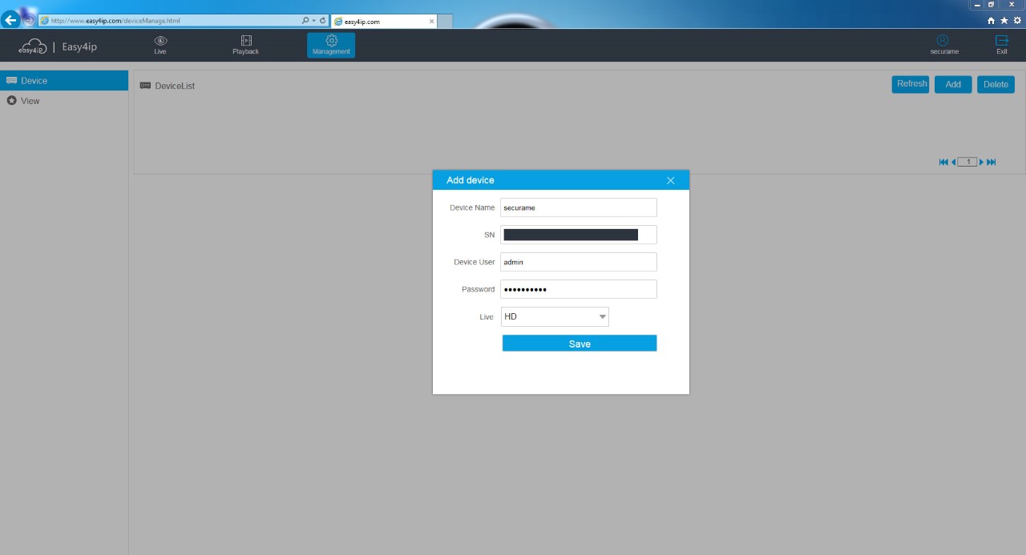1026x555 pixels.
Task: Close the easy4ip.com browser tab
Action: (x=431, y=22)
